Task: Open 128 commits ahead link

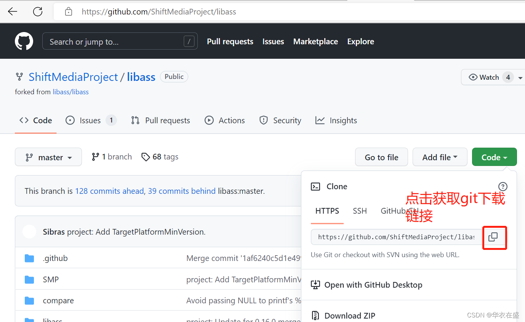Action: tap(109, 191)
